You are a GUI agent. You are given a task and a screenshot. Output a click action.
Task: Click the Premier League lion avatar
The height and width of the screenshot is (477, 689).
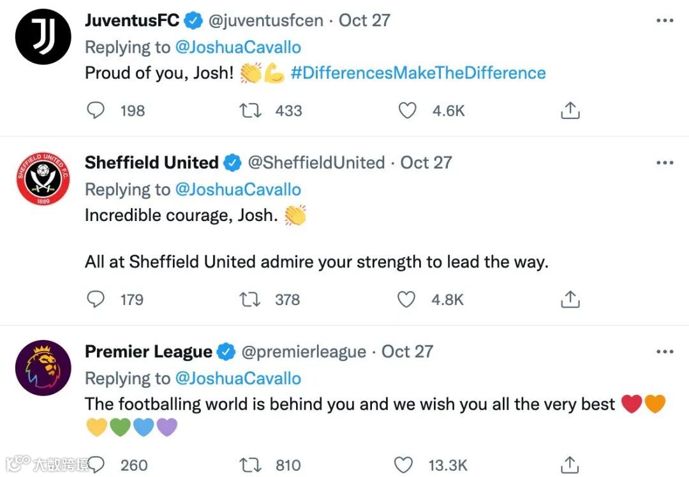43,367
